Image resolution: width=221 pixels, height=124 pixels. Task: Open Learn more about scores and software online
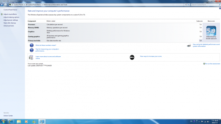click(x=48, y=57)
